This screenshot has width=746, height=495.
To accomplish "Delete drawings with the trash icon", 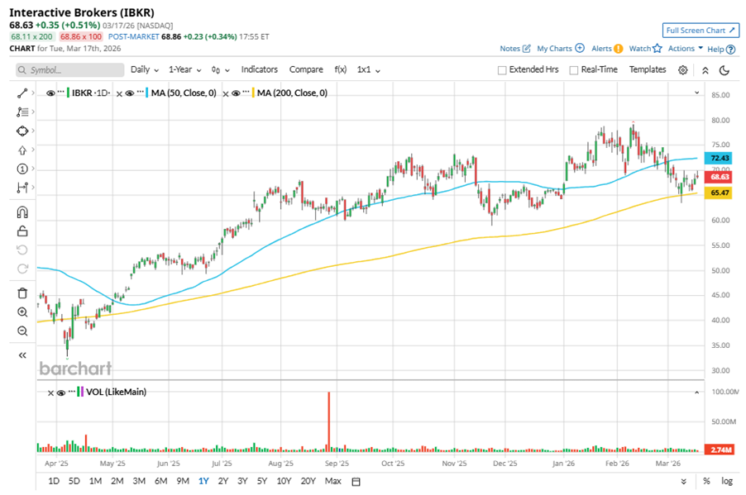I will [22, 293].
